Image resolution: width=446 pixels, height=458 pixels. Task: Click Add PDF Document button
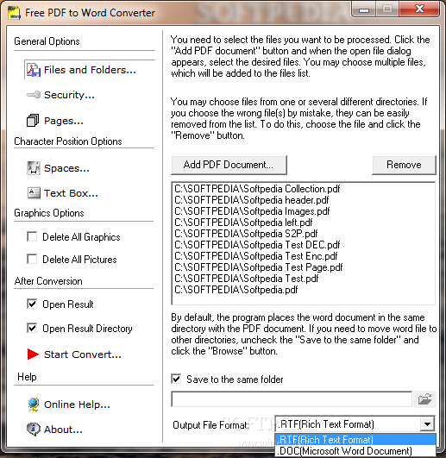coord(229,165)
